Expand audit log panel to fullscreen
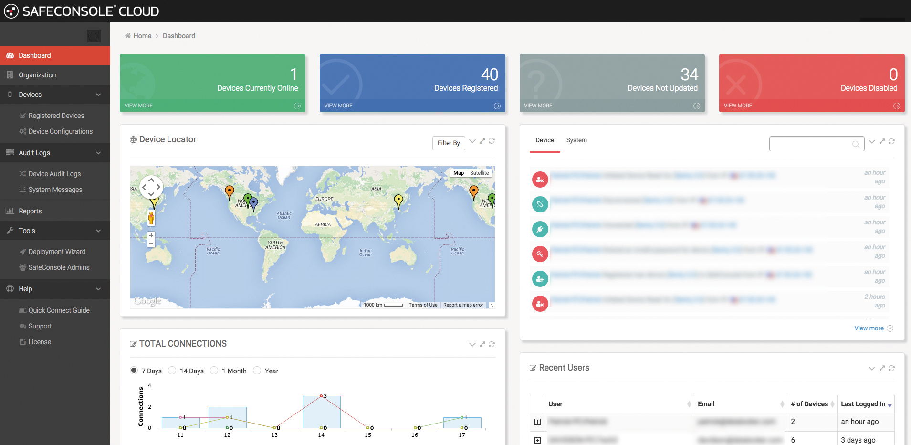Screen dimensions: 911x445 point(882,142)
